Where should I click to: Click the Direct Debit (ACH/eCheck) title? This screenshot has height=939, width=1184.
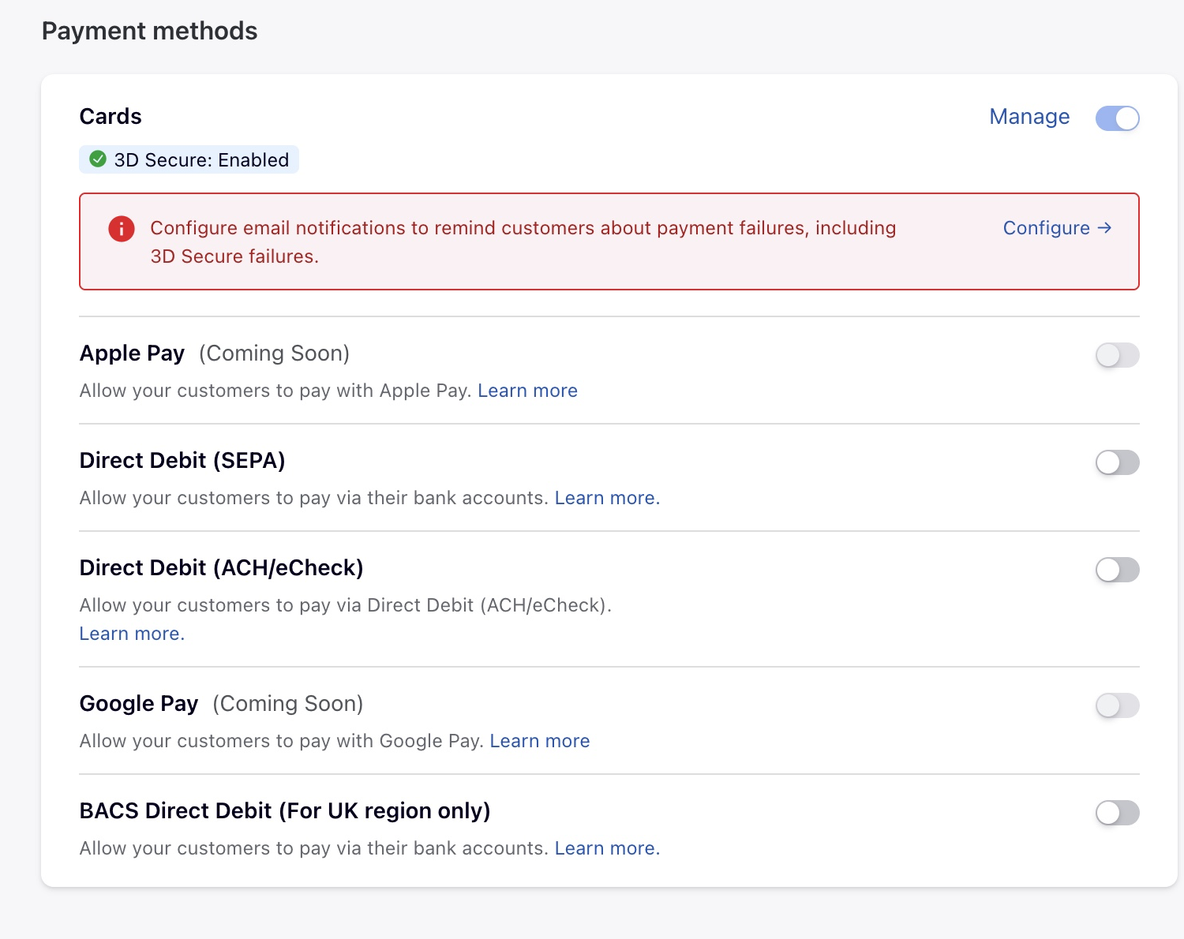[221, 568]
